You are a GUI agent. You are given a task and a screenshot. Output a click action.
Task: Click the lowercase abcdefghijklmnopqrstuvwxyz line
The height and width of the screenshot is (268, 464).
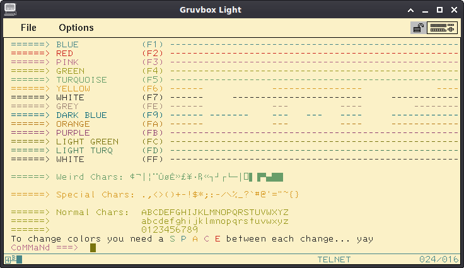(215, 221)
